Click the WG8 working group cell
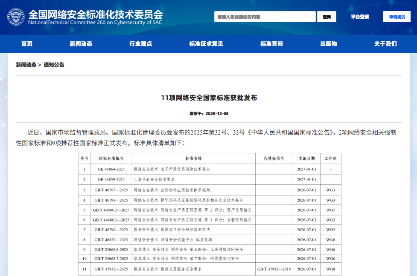 pos(331,269)
